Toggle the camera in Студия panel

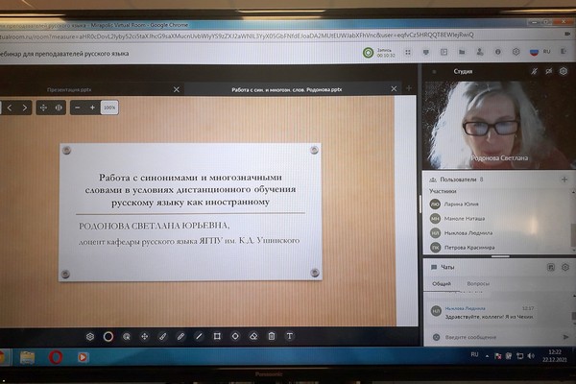(x=548, y=71)
